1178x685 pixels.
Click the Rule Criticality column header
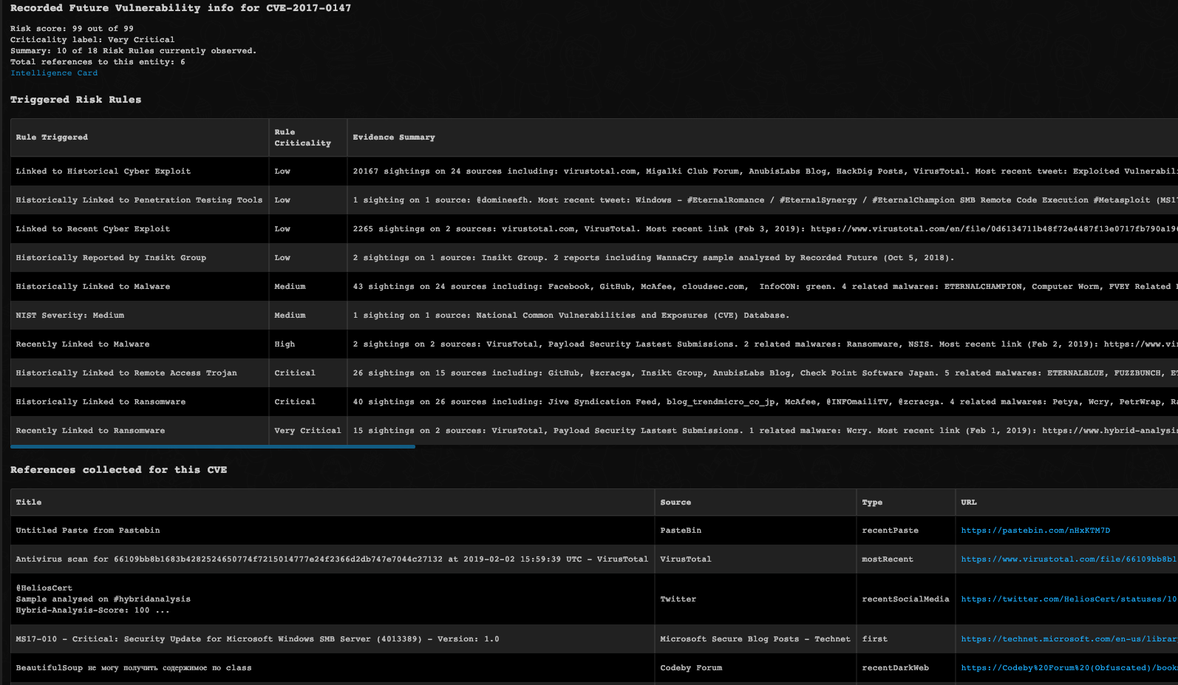coord(302,137)
